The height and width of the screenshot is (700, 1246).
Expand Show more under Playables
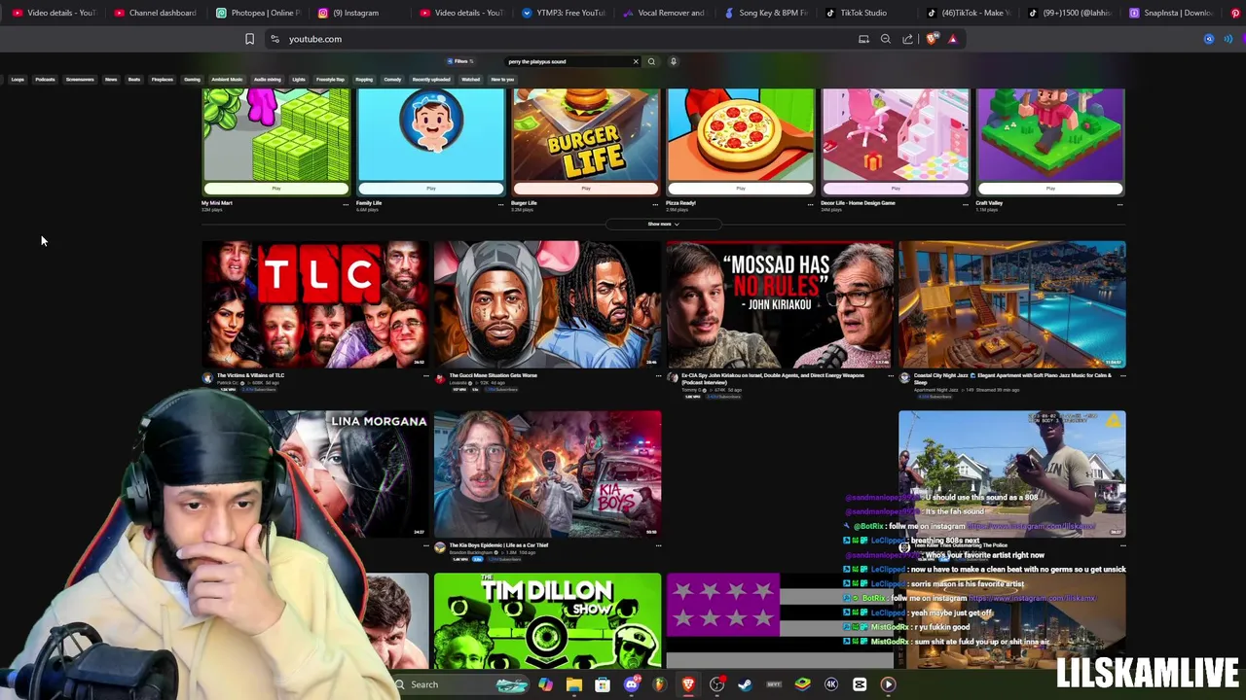[x=663, y=224]
